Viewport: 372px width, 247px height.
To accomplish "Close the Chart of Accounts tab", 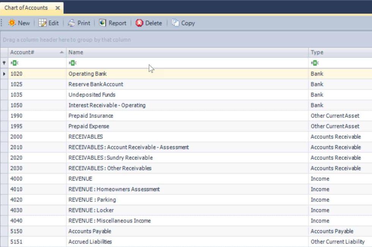I will point(57,7).
